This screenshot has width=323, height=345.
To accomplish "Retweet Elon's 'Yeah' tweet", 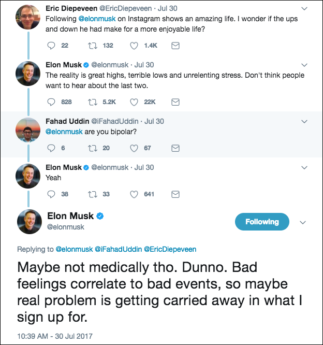I will (x=93, y=194).
